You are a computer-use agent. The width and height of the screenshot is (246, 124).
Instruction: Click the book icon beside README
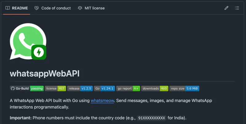[x=7, y=8]
